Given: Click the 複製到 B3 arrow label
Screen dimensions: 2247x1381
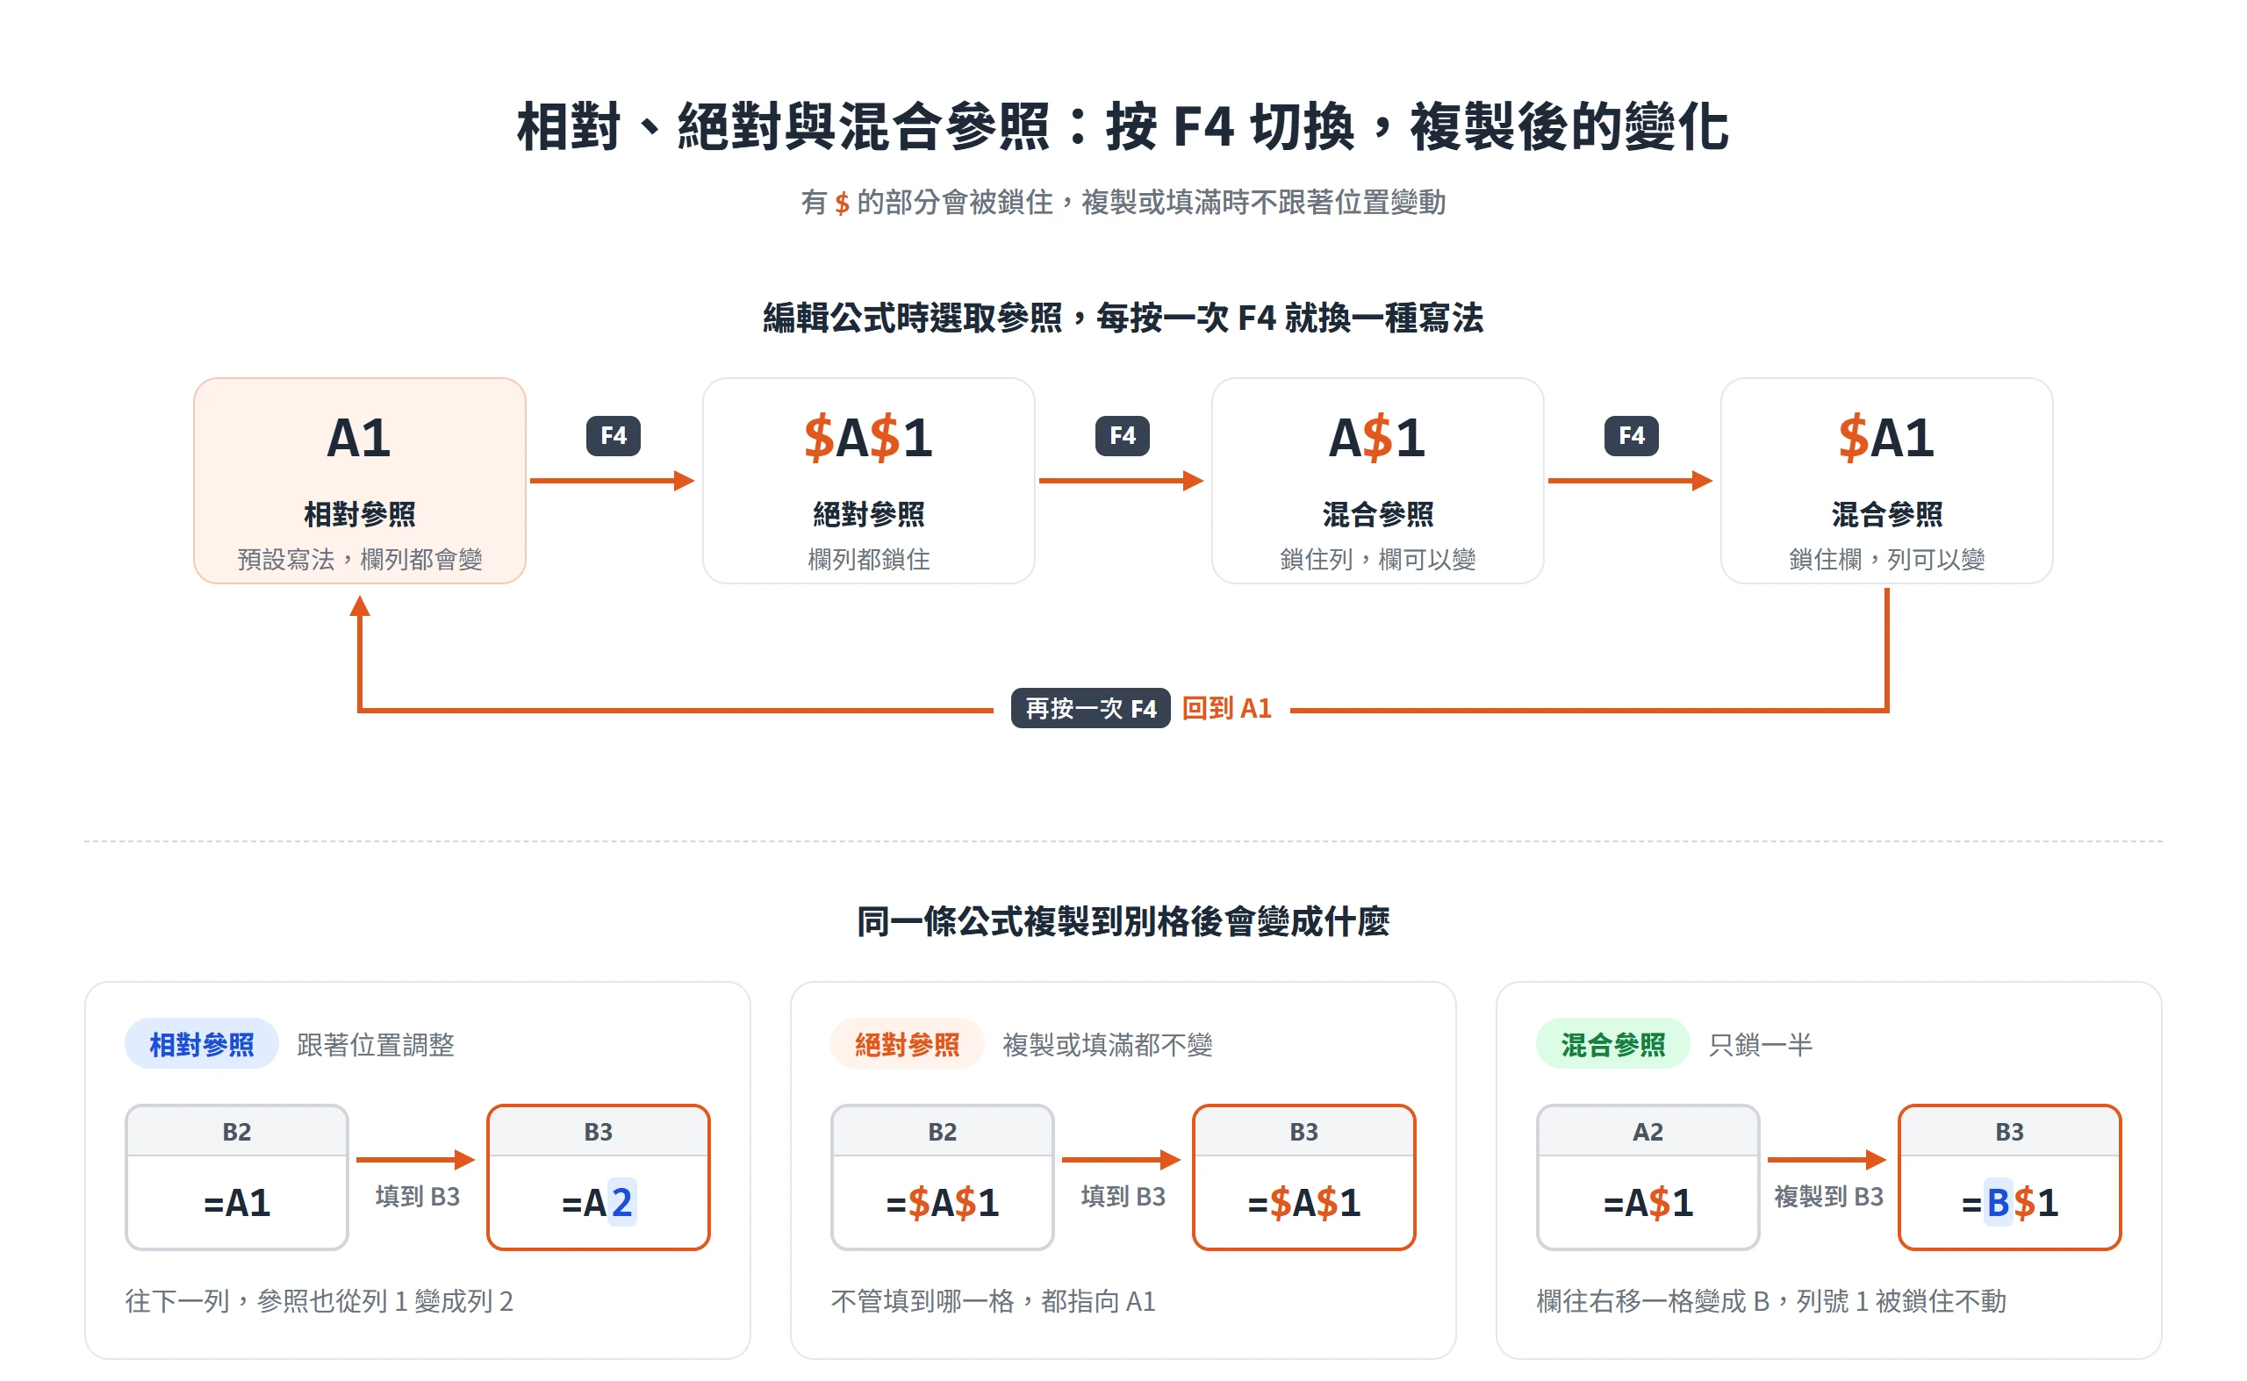Looking at the screenshot, I should [x=1828, y=1197].
